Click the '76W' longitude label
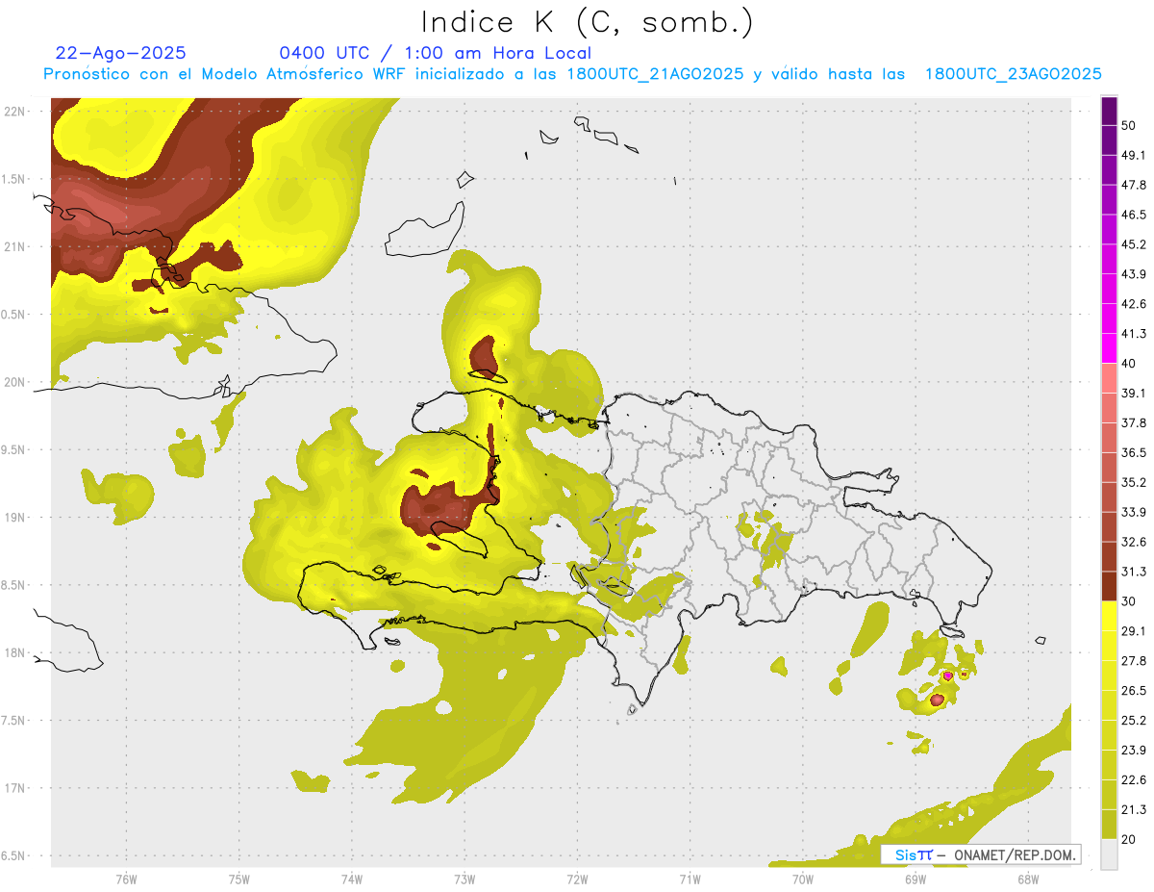This screenshot has height=892, width=1154. click(x=126, y=879)
